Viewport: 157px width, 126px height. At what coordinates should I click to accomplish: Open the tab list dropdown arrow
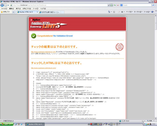[x=16, y=12]
